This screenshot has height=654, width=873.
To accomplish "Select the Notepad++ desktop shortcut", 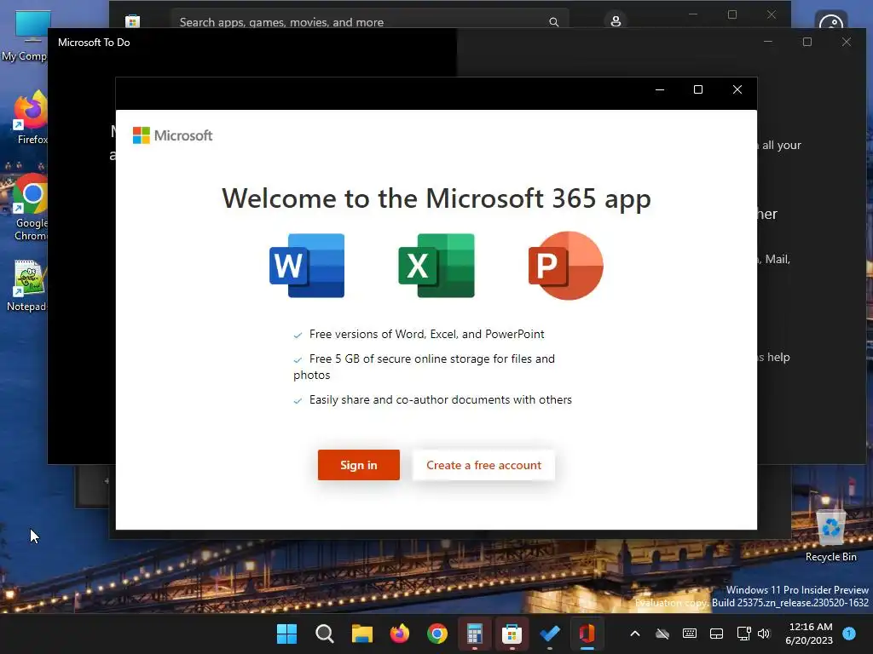I will 26,284.
